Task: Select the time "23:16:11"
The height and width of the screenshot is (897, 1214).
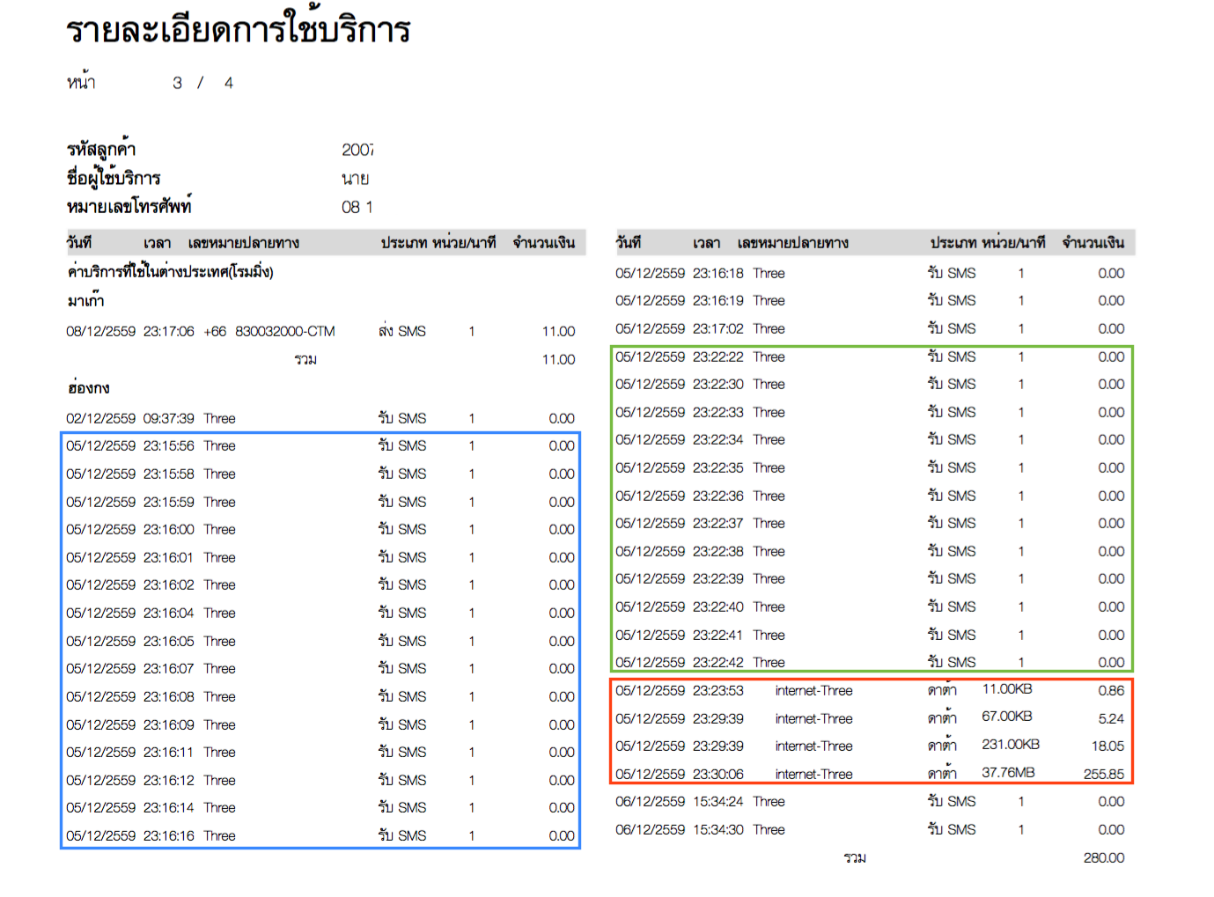Action: 169,753
